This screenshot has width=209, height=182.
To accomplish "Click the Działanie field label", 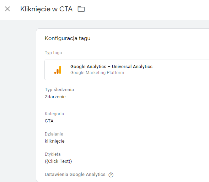I will (54, 134).
